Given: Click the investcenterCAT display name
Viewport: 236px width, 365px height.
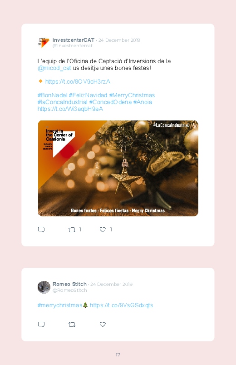Looking at the screenshot, I should (74, 40).
